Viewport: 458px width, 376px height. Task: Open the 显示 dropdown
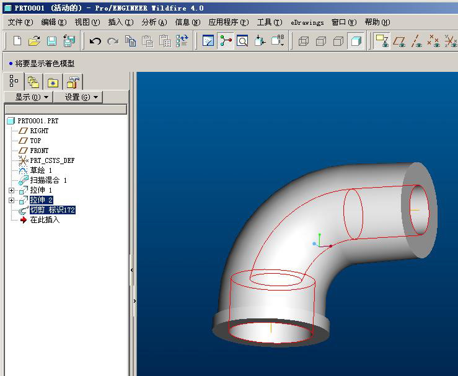pos(29,97)
